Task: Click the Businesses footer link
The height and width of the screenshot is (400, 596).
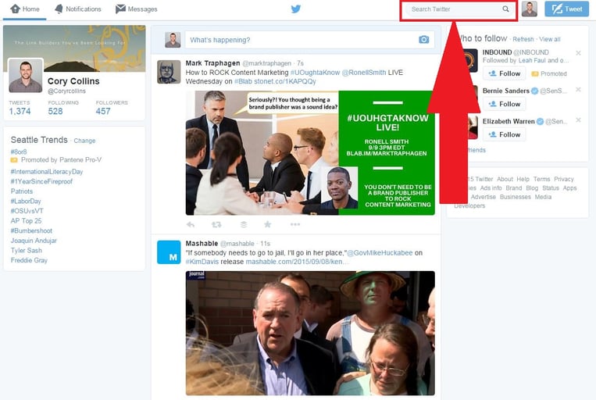Action: [515, 197]
